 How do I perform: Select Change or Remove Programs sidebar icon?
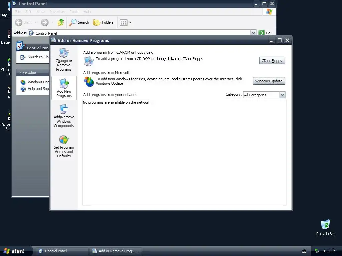coord(64,59)
